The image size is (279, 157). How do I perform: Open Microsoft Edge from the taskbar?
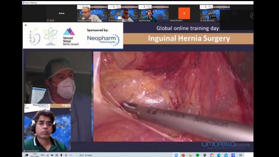[x=219, y=155]
